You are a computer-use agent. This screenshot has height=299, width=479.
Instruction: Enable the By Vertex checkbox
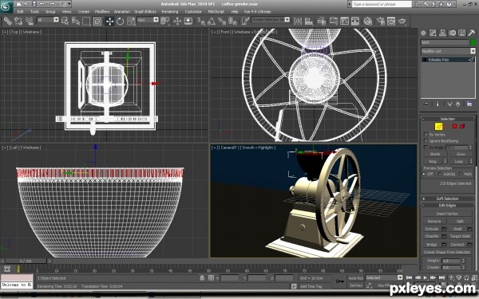coord(426,134)
